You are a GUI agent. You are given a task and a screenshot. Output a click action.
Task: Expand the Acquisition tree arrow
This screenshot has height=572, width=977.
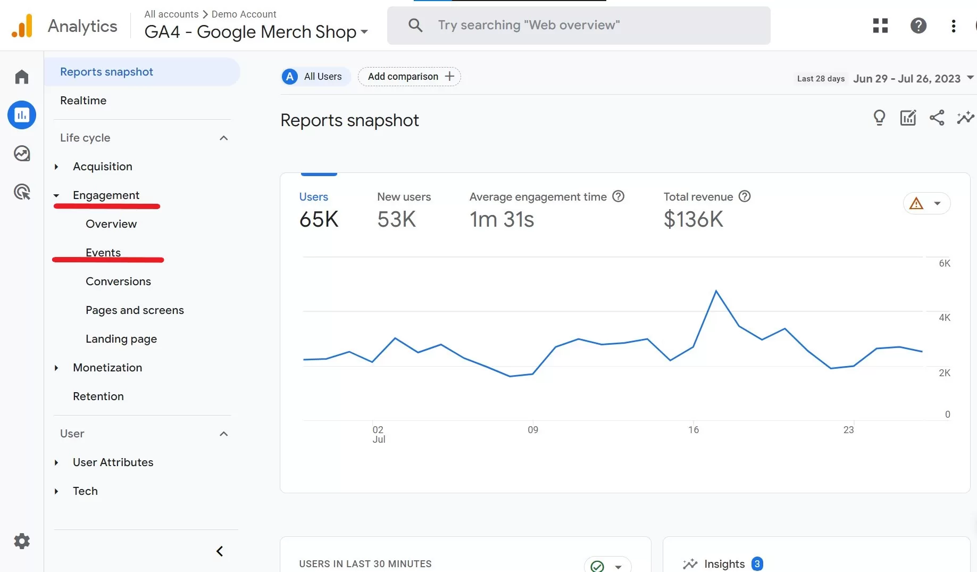56,167
